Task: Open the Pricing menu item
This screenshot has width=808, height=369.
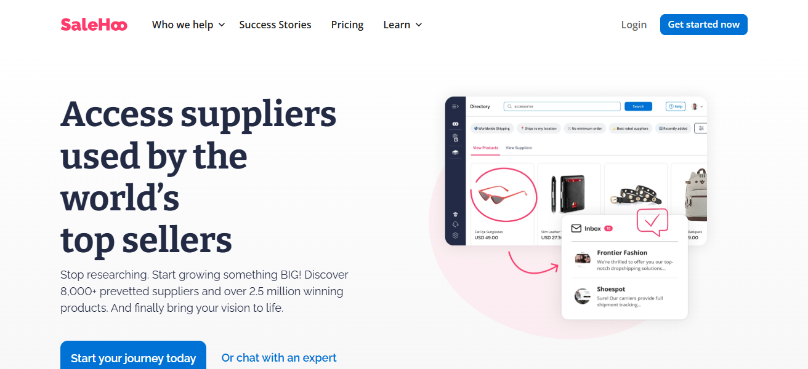Action: (x=347, y=25)
